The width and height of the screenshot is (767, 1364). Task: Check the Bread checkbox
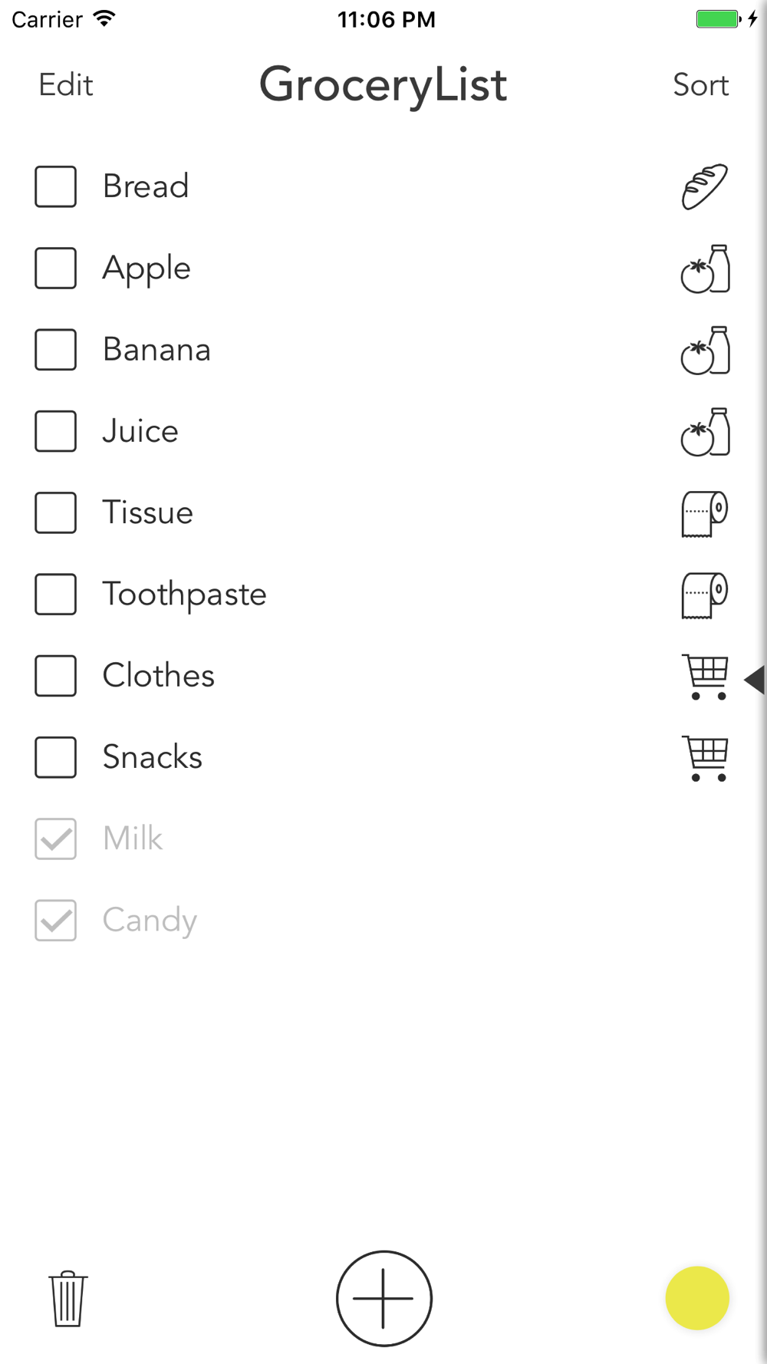click(55, 186)
